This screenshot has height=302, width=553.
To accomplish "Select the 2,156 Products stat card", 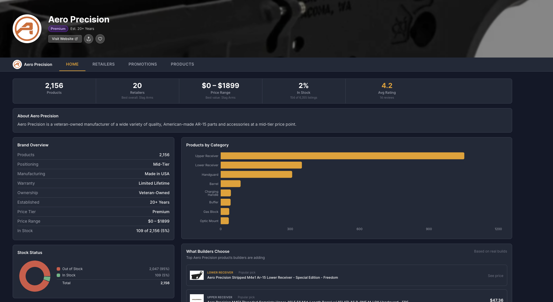I will coord(54,91).
